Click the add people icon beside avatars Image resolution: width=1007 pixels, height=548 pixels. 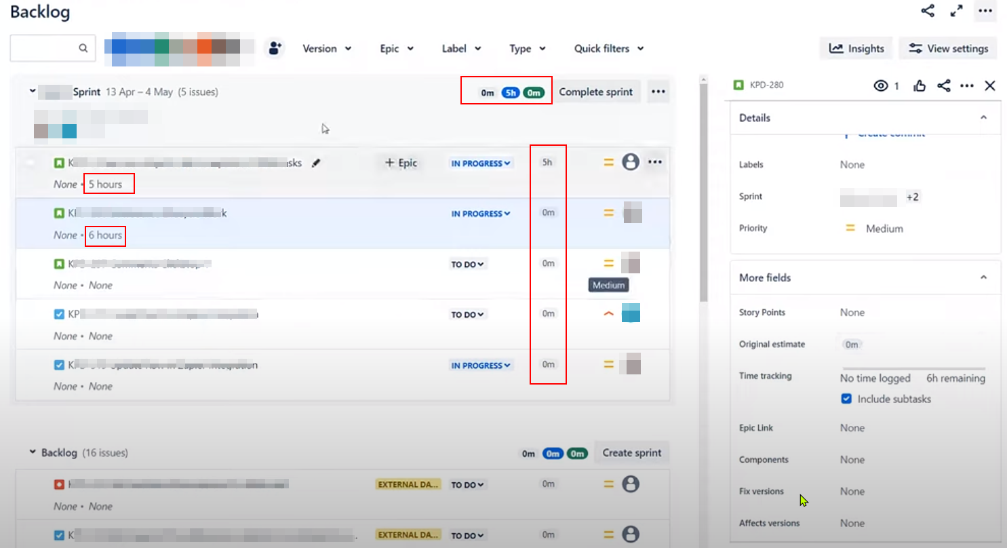(x=275, y=48)
